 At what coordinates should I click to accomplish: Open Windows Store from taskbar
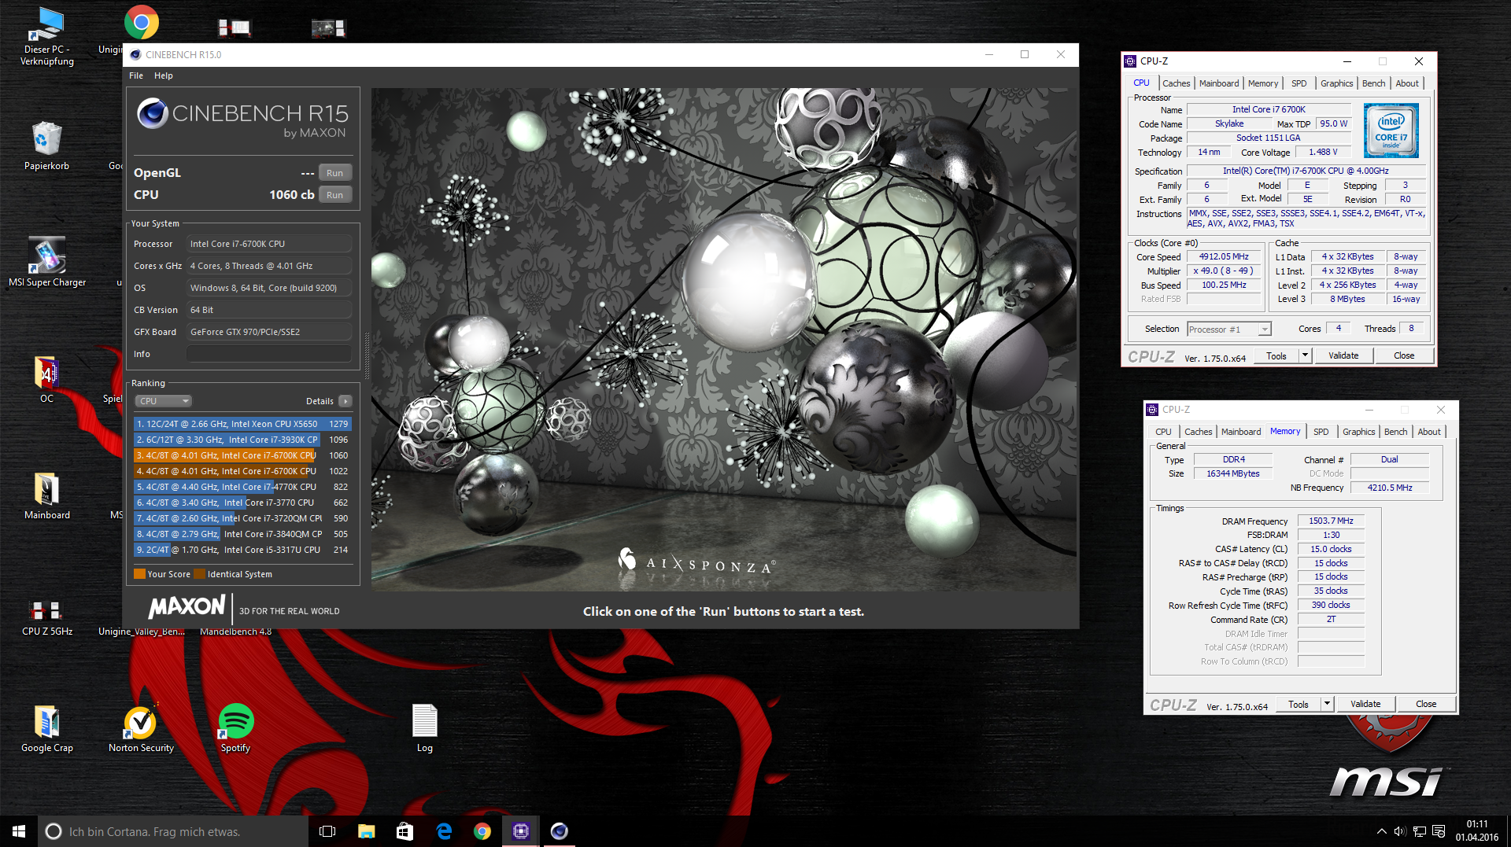coord(405,831)
